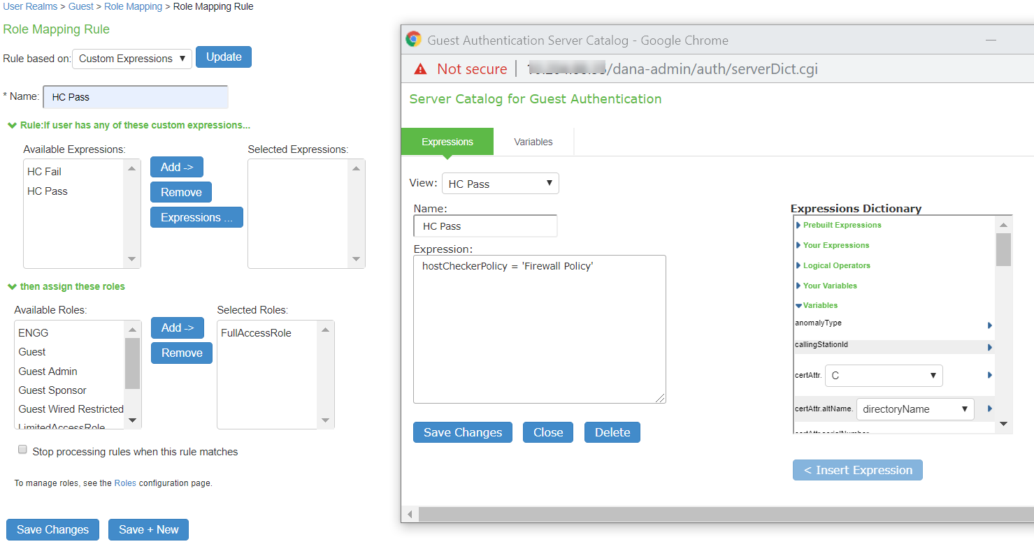Collapse the Variables section in dictionary
The image size is (1034, 544).
click(819, 305)
